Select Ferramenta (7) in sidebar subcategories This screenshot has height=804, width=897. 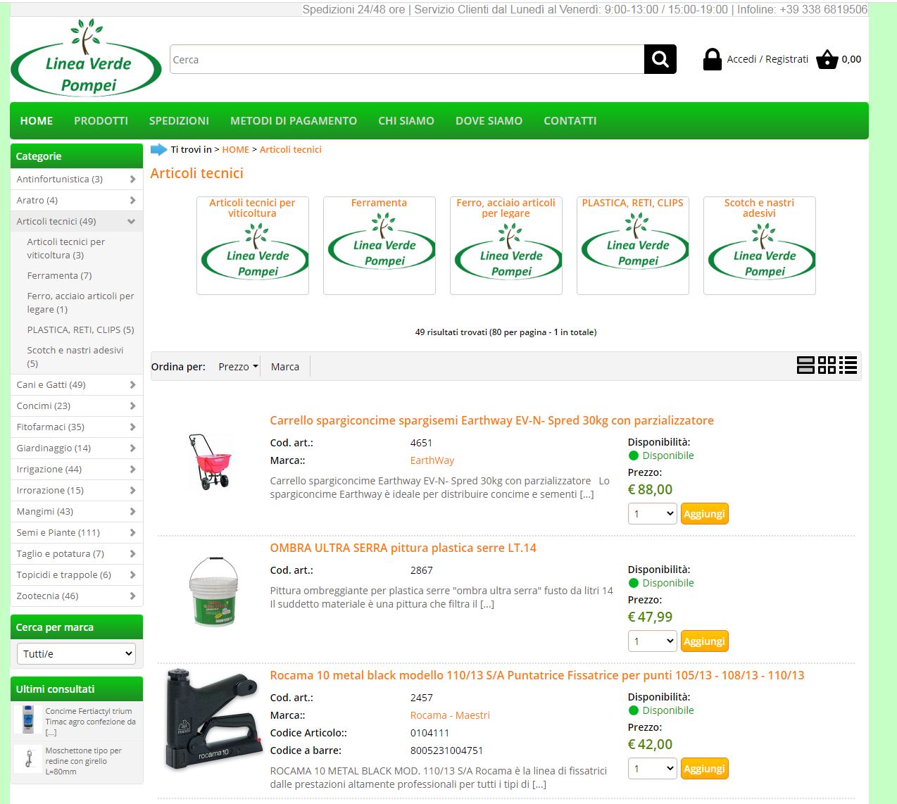(60, 276)
